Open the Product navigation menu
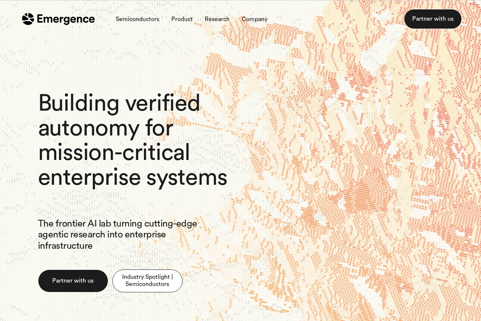This screenshot has height=321, width=481. point(182,19)
